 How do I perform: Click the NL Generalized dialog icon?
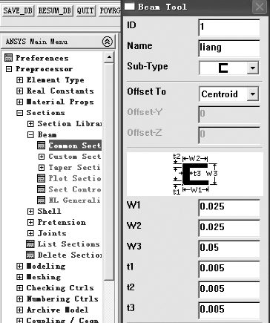[42, 200]
